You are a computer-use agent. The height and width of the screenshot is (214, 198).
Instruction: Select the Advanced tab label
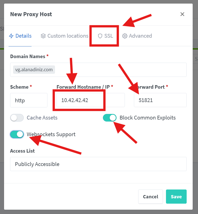coord(140,36)
